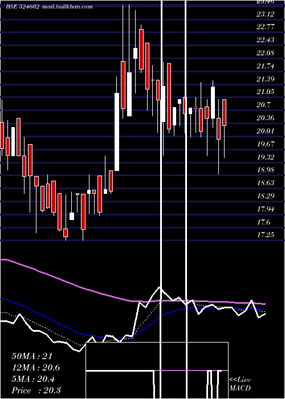
Task: Click the red candle body peaking near 22.77
Action: [141, 49]
